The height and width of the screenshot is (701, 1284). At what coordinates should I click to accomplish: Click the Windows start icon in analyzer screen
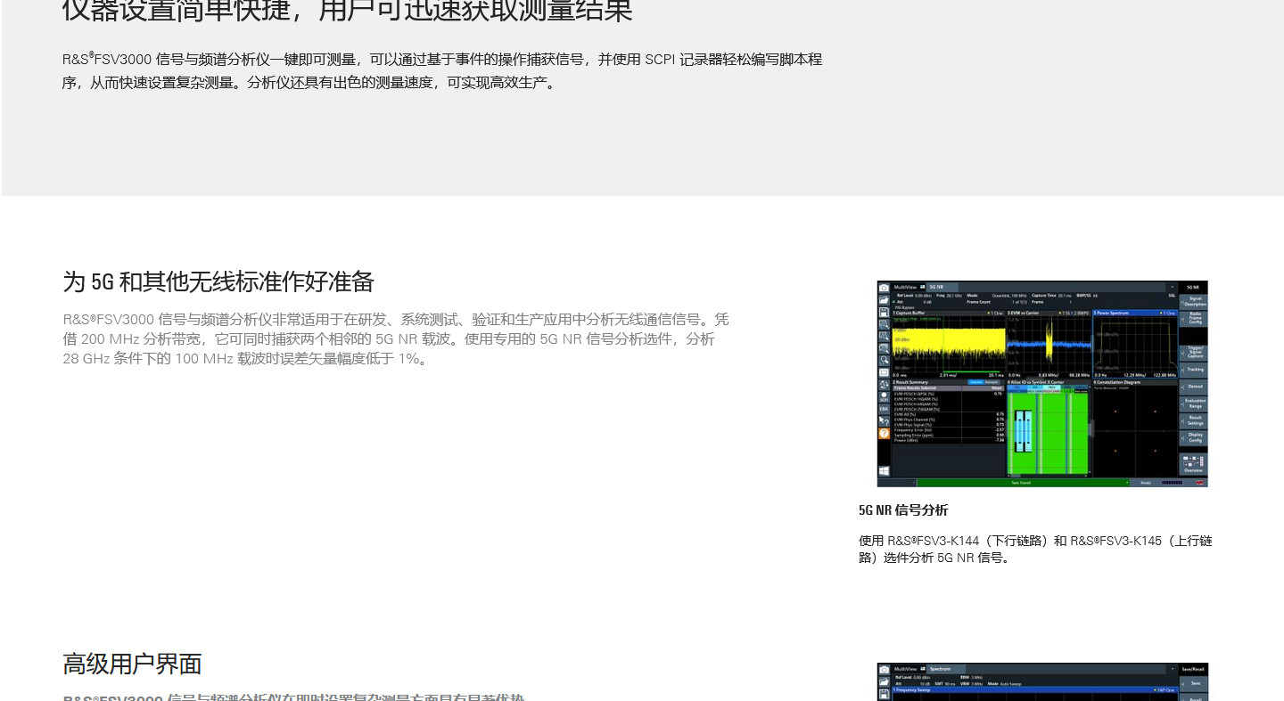point(884,471)
